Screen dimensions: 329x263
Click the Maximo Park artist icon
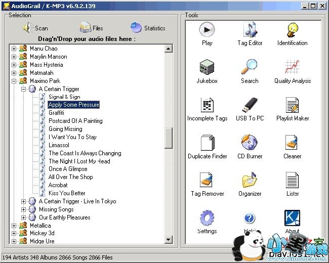pos(23,80)
